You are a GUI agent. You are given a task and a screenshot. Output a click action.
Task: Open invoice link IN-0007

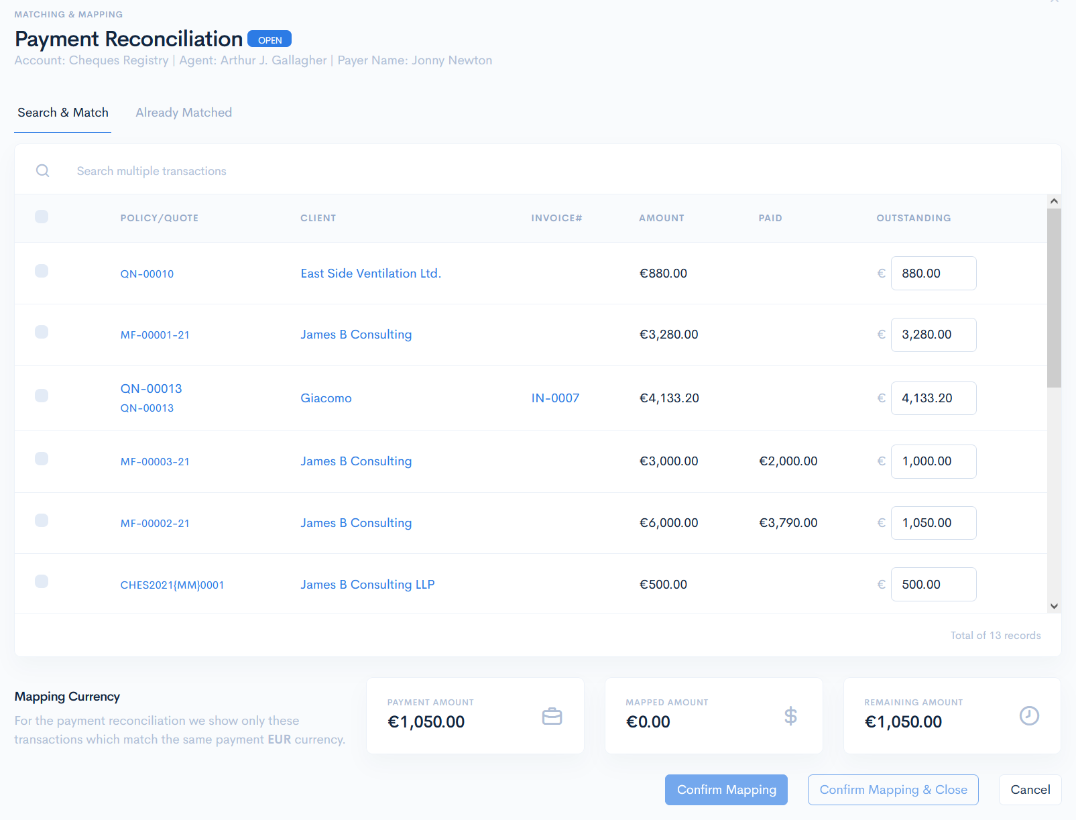(x=555, y=398)
